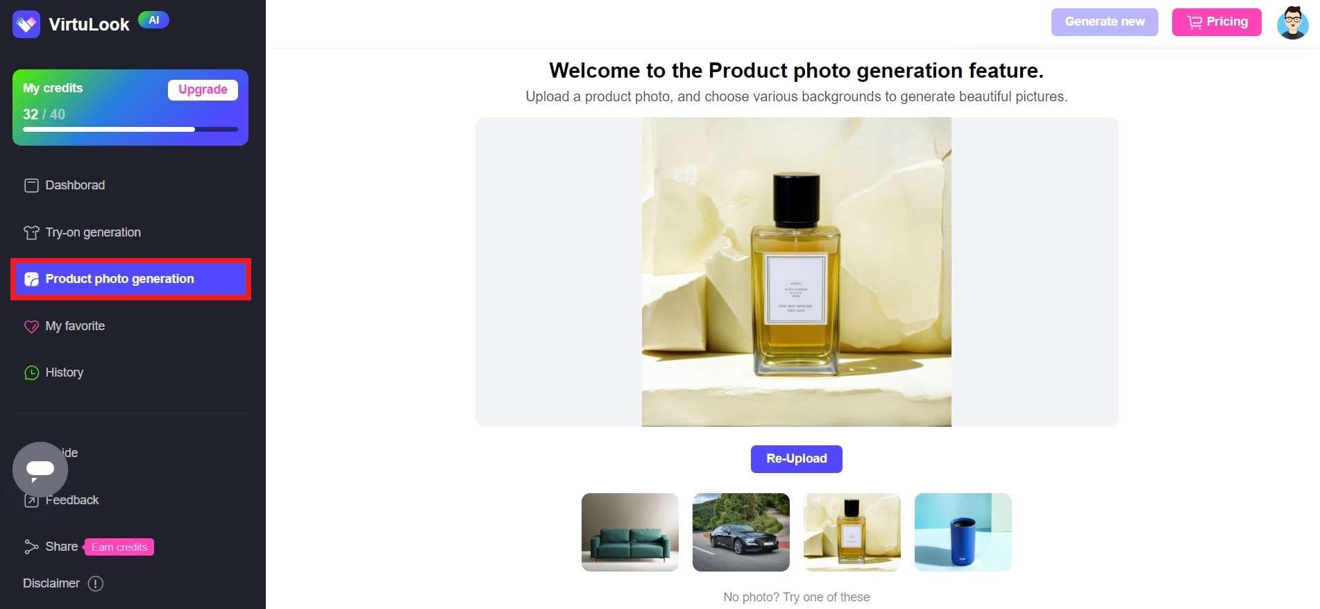Choose the blue cup sample thumbnail
Image resolution: width=1320 pixels, height=609 pixels.
point(963,532)
